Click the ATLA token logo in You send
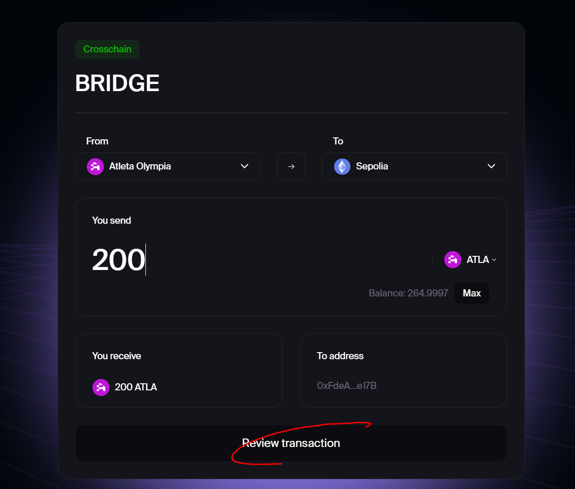The image size is (575, 489). [453, 260]
